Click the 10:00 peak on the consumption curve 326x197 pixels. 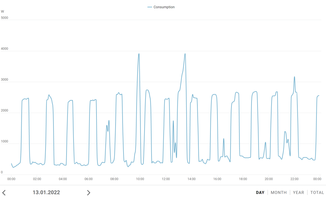(x=139, y=54)
